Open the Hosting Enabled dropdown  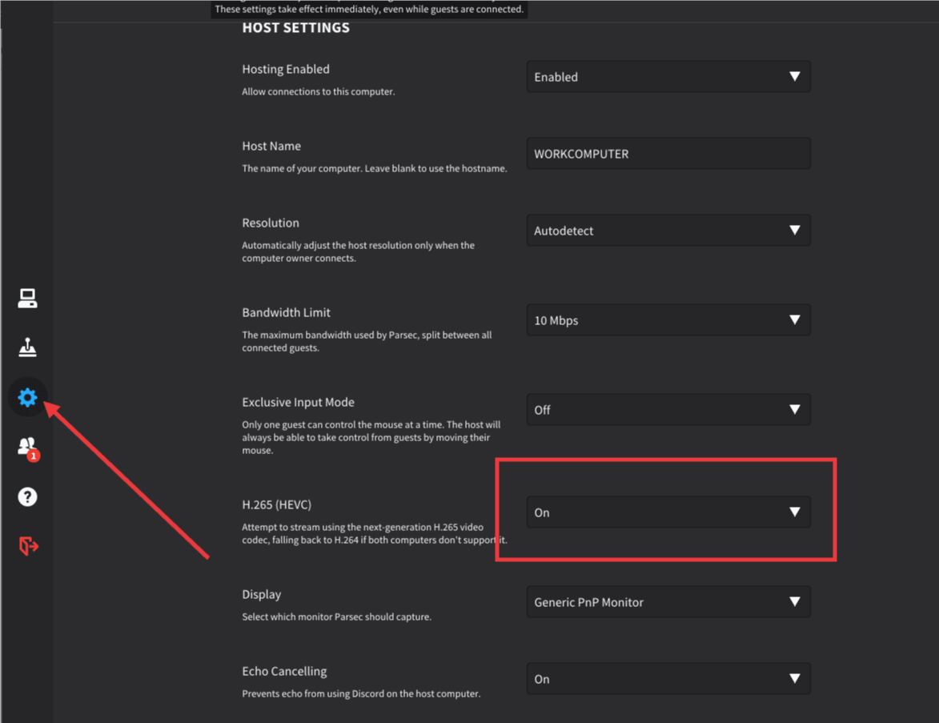point(668,77)
